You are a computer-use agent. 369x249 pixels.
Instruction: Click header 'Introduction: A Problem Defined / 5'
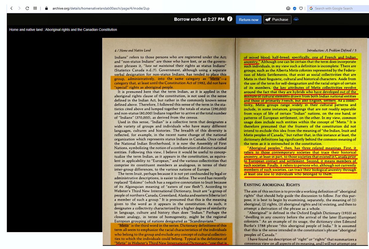(x=332, y=50)
